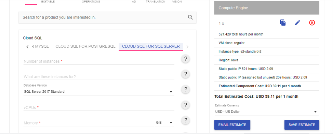Open the Estimate Currency dropdown
Screen dimensions: 333x134
tap(266, 112)
